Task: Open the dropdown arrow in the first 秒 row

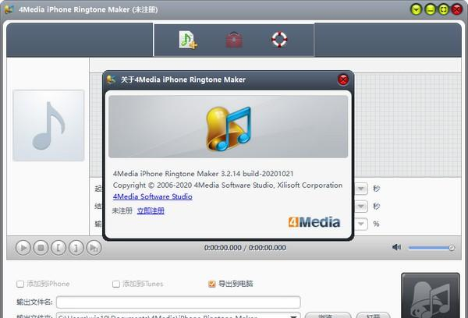Action: (x=361, y=189)
